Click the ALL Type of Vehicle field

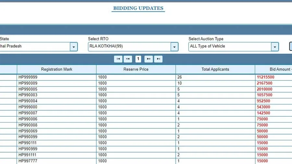230,46
